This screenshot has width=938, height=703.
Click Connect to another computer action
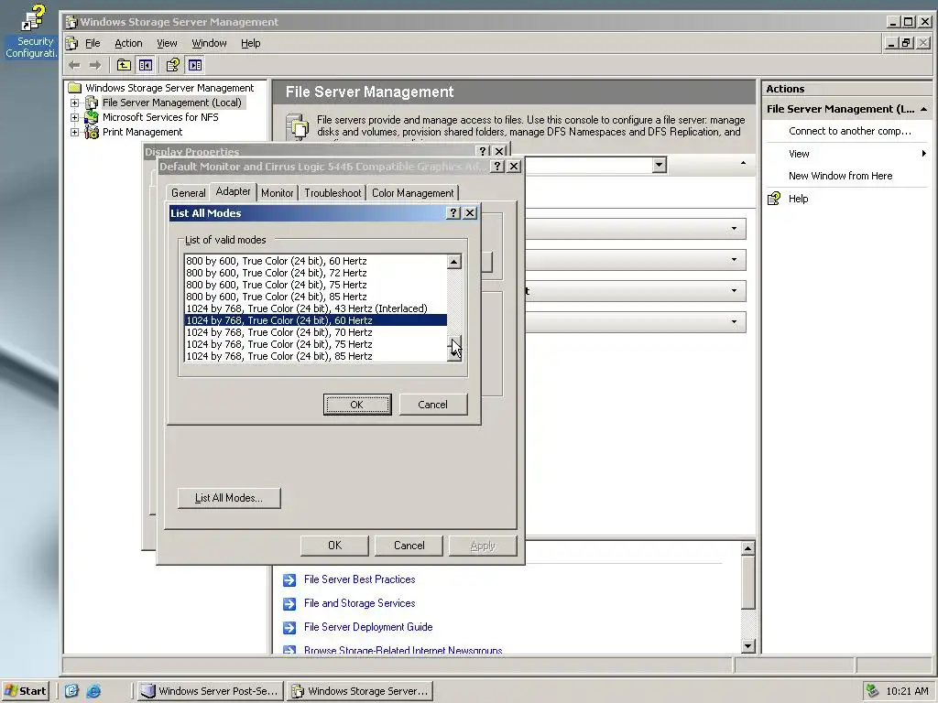[x=849, y=131]
